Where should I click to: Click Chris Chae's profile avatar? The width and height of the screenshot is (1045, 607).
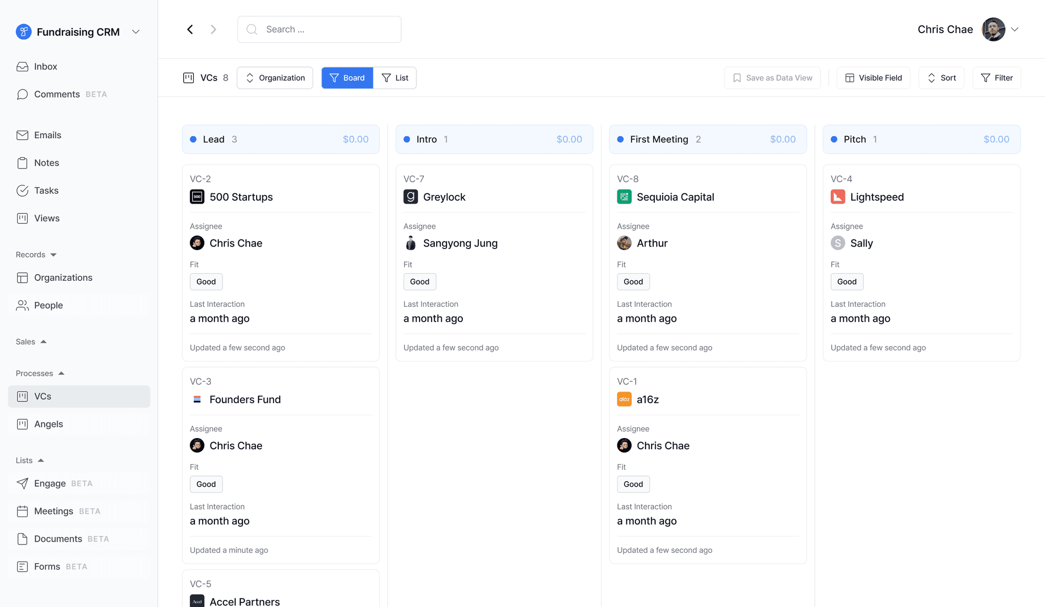pyautogui.click(x=993, y=30)
